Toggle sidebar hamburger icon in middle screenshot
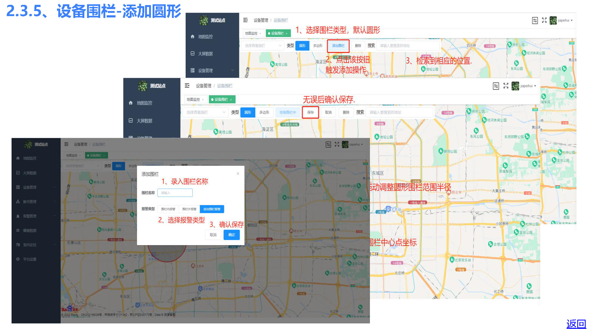The height and width of the screenshot is (332, 591). (x=187, y=86)
